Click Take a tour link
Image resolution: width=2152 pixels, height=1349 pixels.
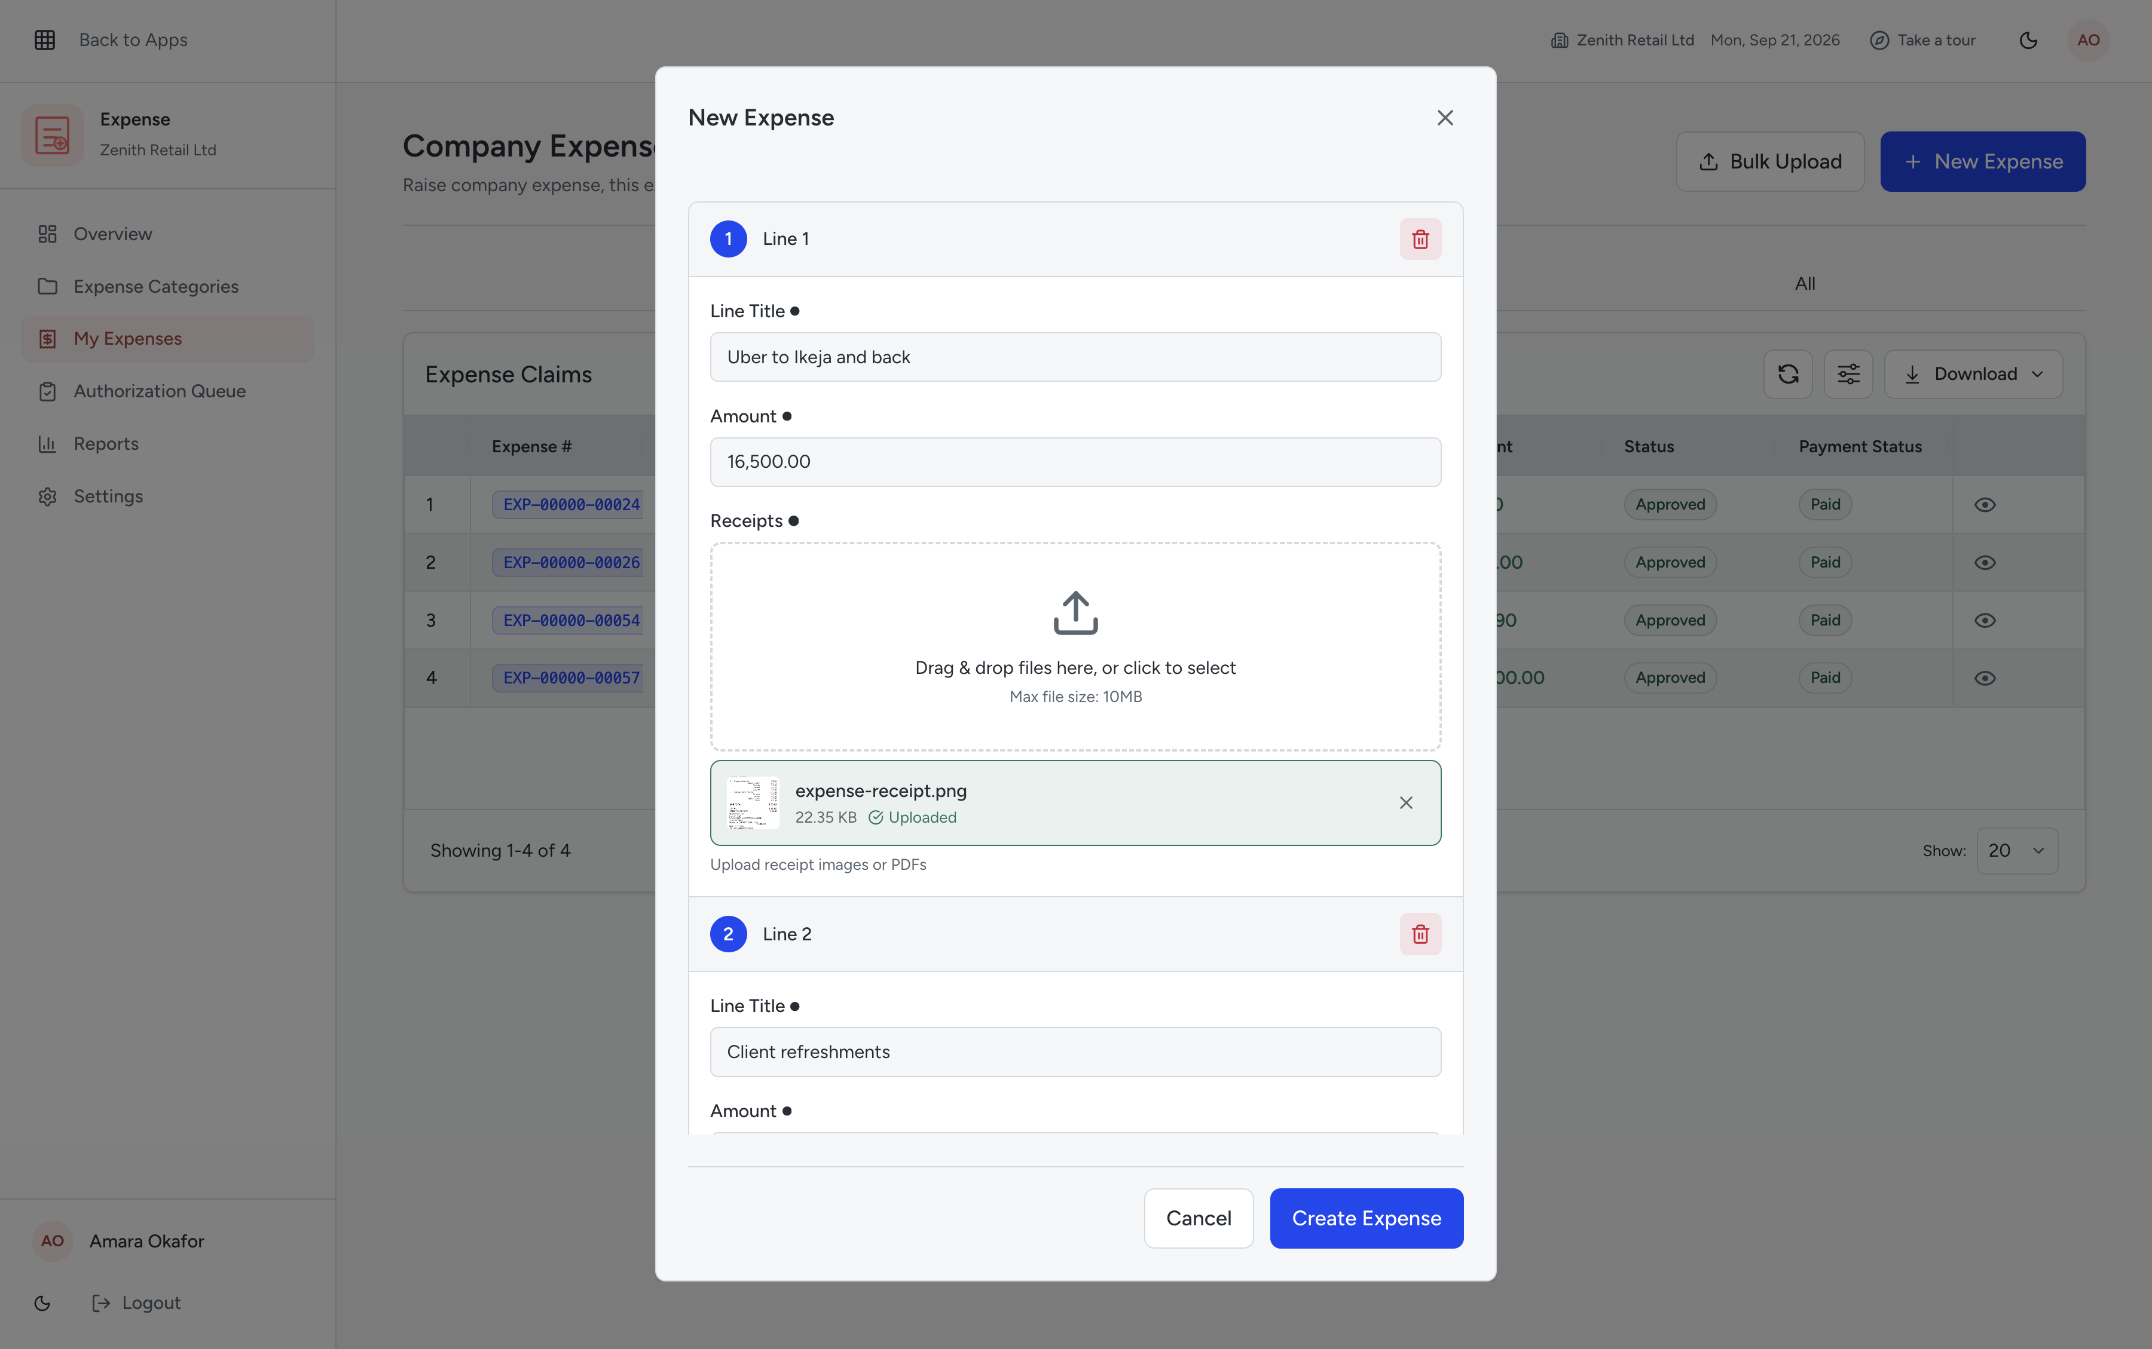pos(1922,40)
